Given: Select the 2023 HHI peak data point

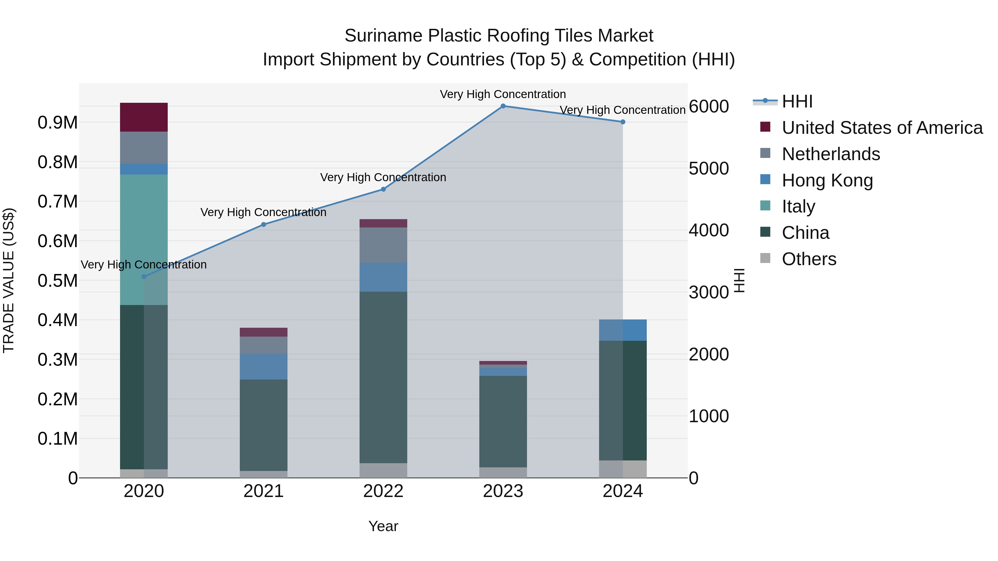Looking at the screenshot, I should 503,106.
